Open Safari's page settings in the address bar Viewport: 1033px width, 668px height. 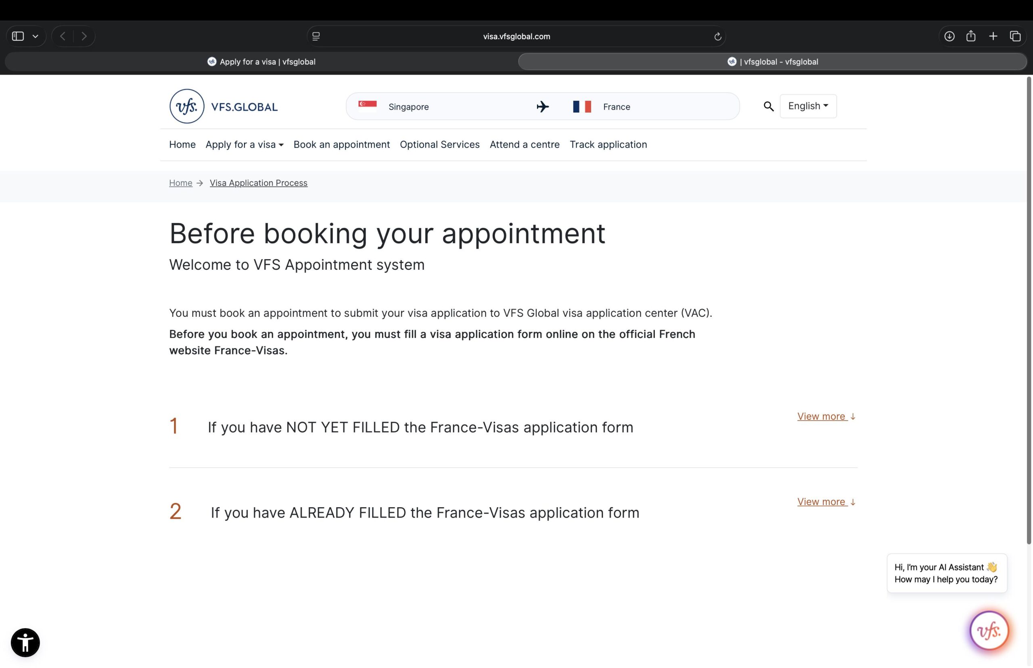(x=316, y=36)
